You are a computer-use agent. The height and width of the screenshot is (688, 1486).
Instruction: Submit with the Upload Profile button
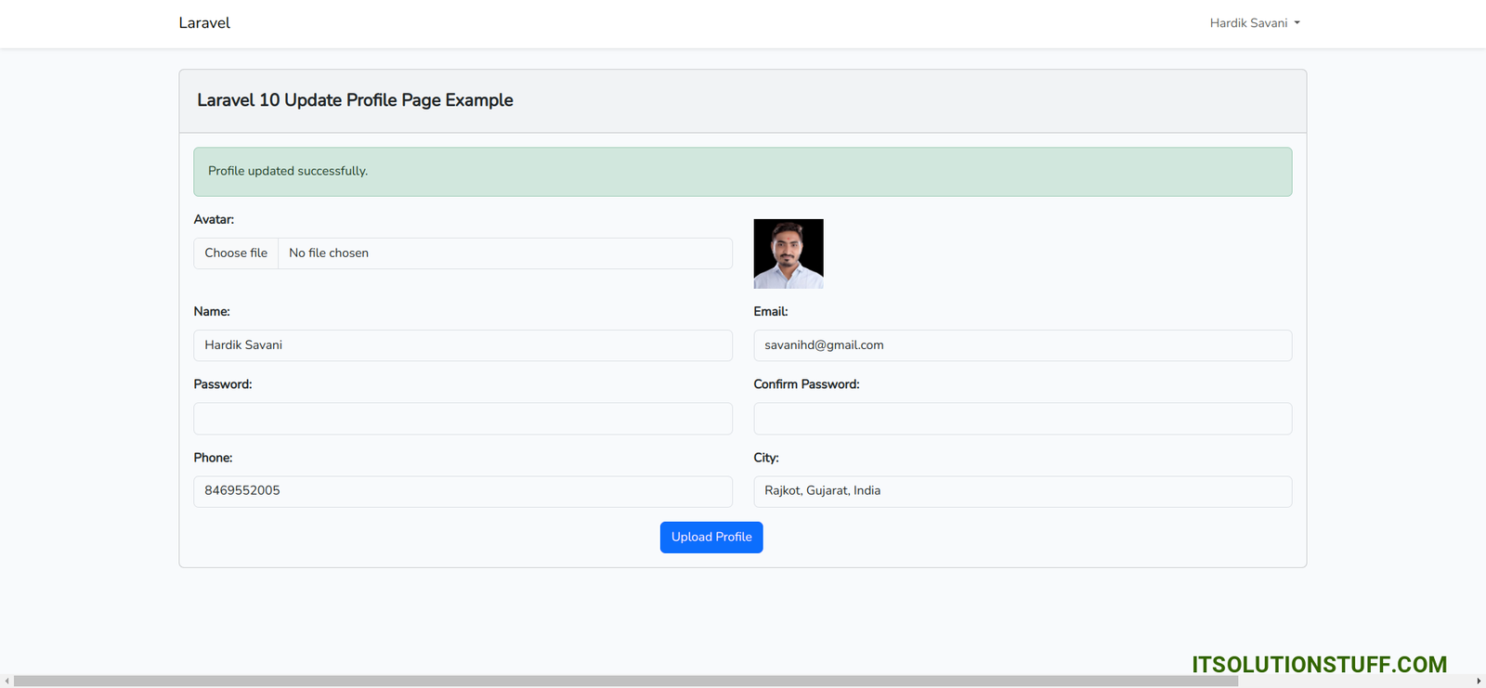click(711, 538)
